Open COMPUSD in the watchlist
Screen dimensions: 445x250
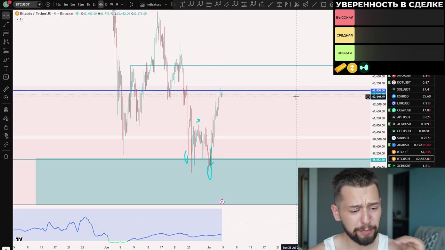tap(411, 110)
